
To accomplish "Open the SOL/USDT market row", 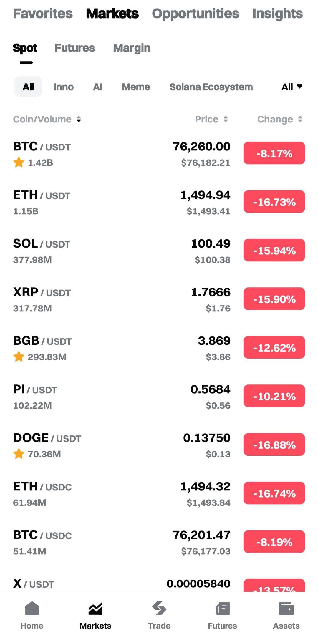I will [118, 251].
